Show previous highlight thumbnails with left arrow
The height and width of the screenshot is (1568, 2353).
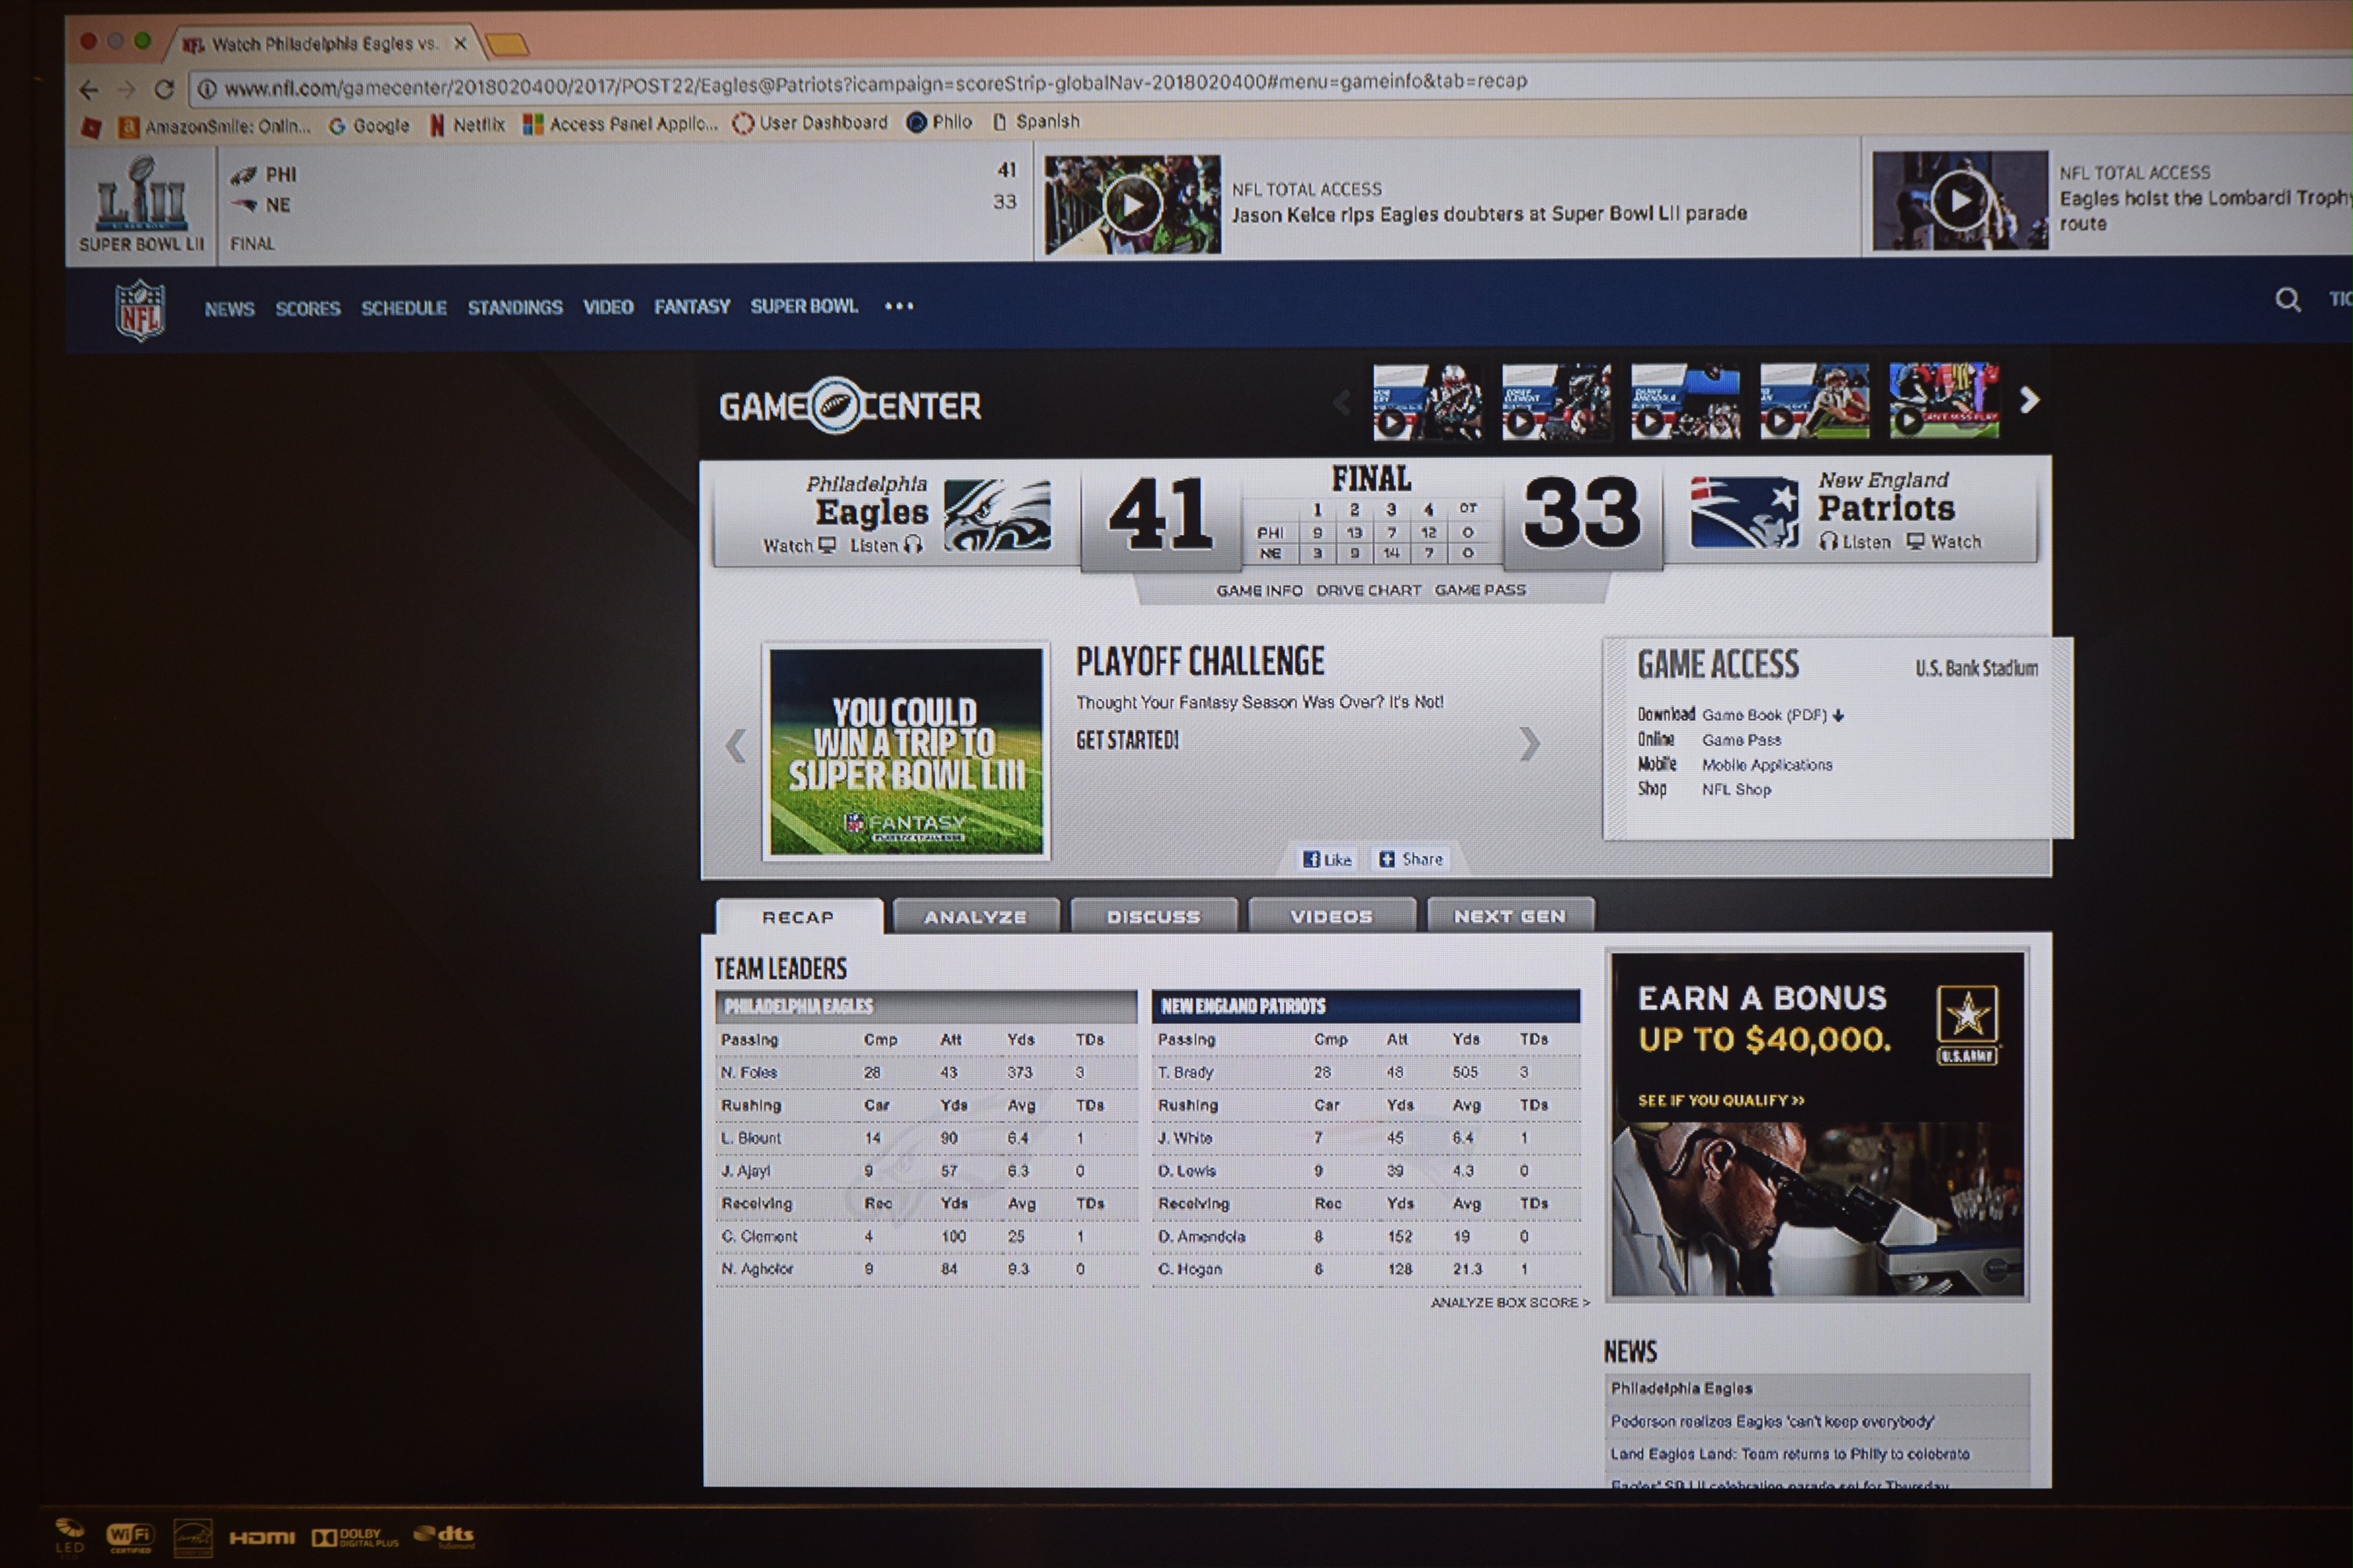tap(1341, 403)
